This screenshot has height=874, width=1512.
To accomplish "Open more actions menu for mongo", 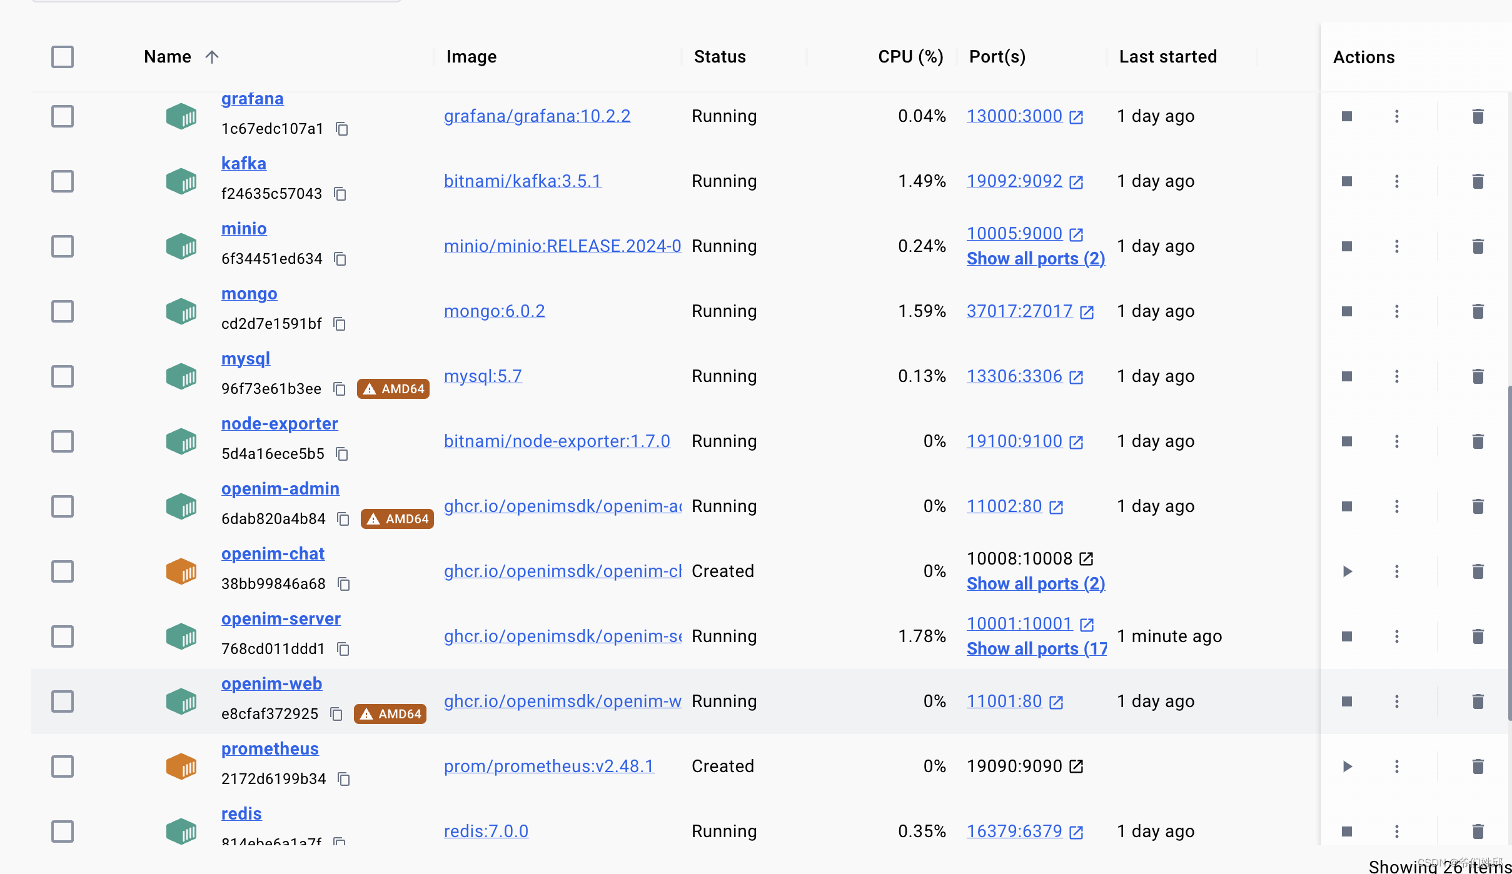I will pos(1396,311).
